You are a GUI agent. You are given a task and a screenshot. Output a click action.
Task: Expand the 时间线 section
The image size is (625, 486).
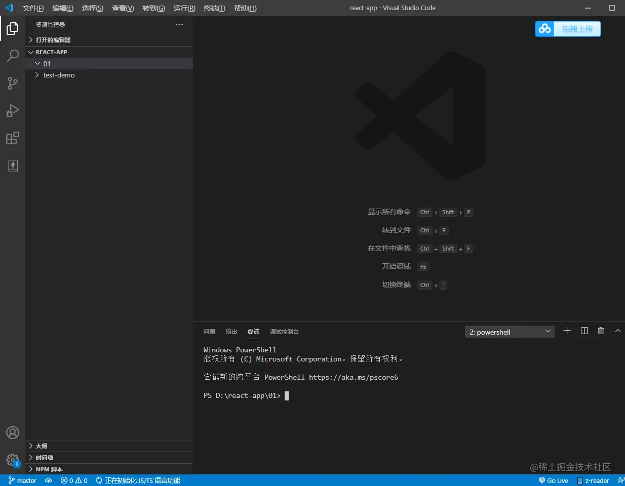click(109, 458)
